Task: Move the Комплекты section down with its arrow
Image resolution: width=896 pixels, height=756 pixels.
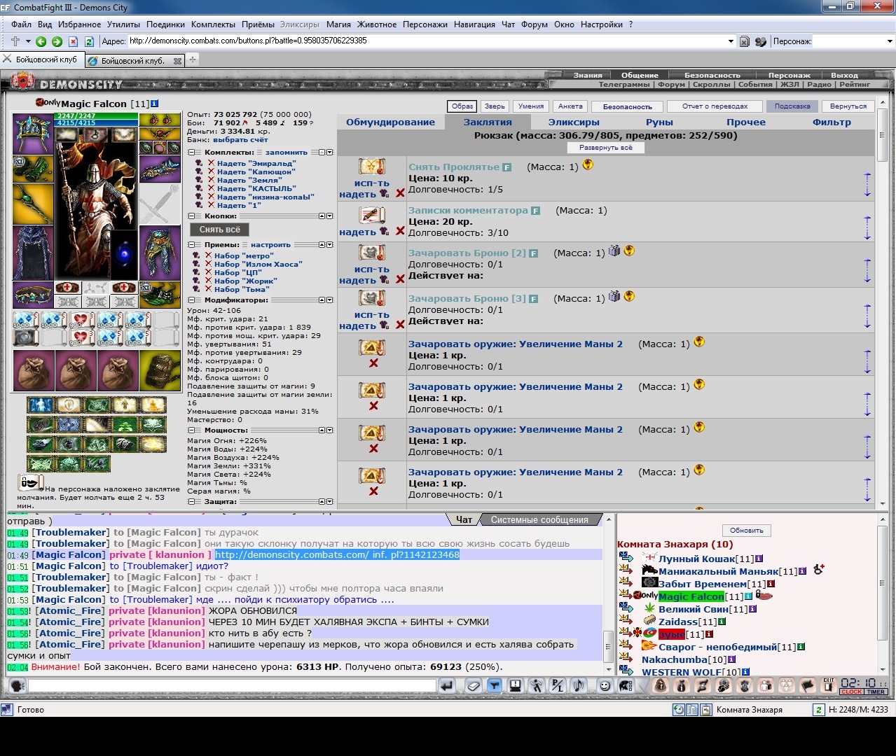Action: pyautogui.click(x=330, y=152)
